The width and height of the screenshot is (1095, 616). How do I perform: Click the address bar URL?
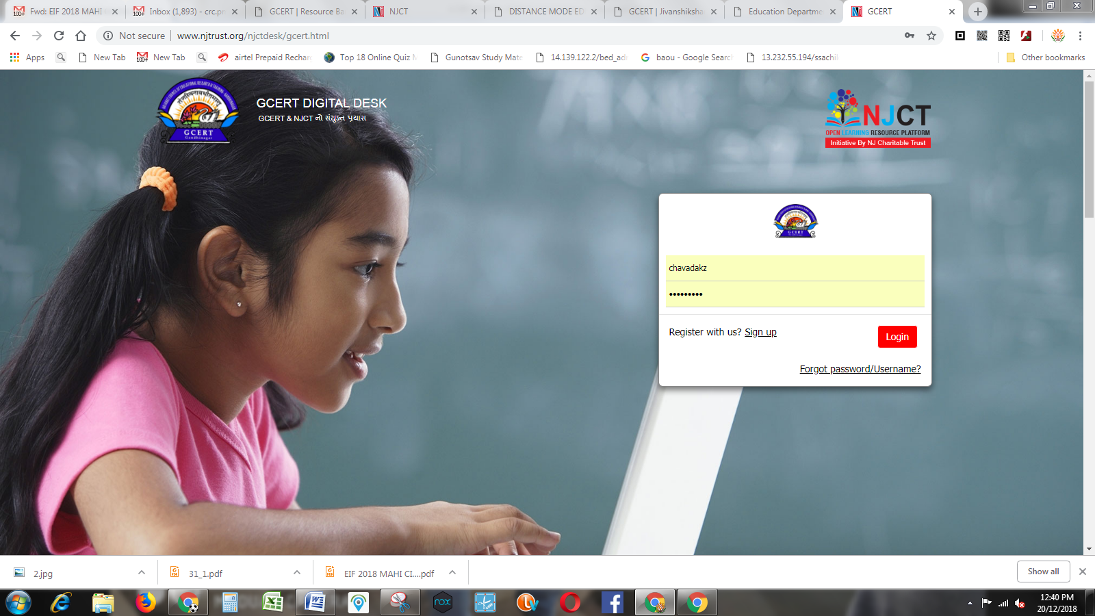[253, 36]
